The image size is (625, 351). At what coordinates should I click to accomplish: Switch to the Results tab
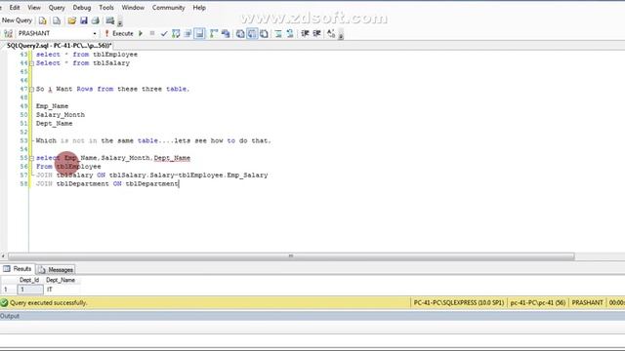point(18,269)
